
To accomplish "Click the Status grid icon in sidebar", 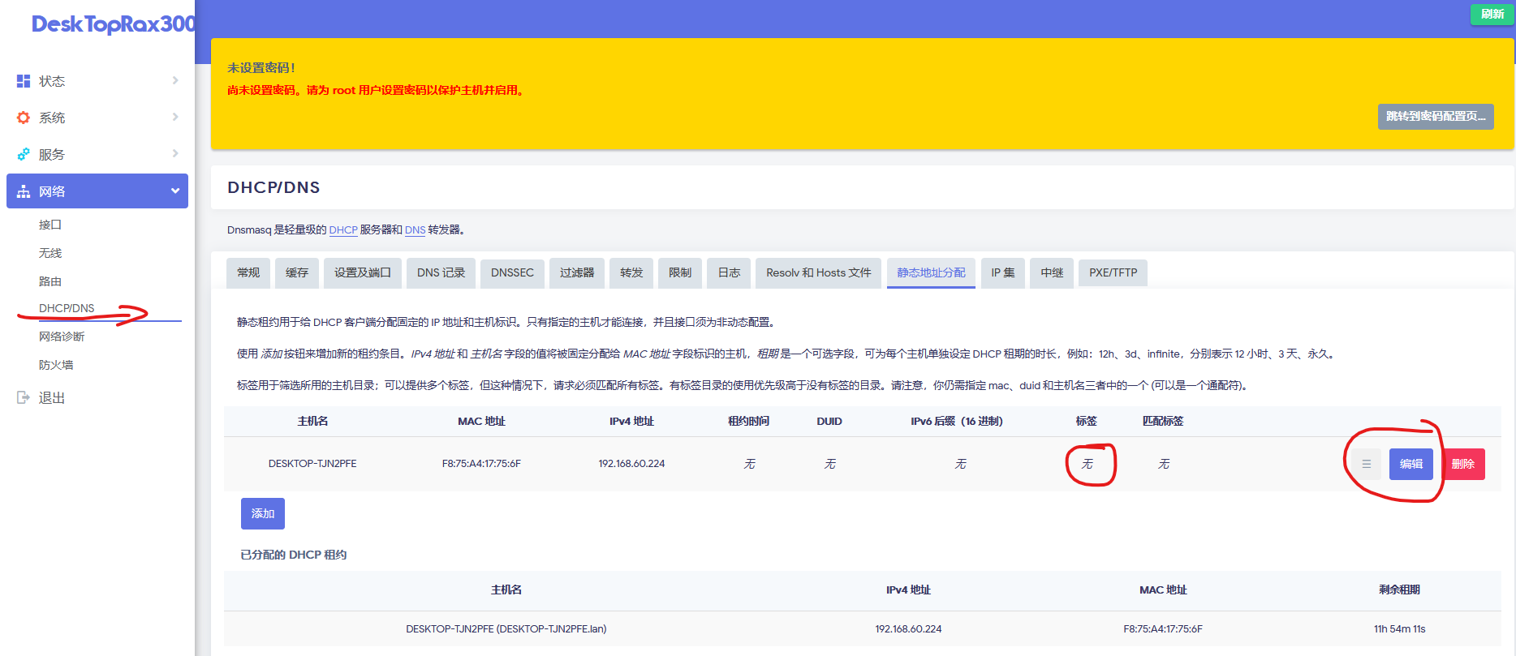I will click(24, 81).
